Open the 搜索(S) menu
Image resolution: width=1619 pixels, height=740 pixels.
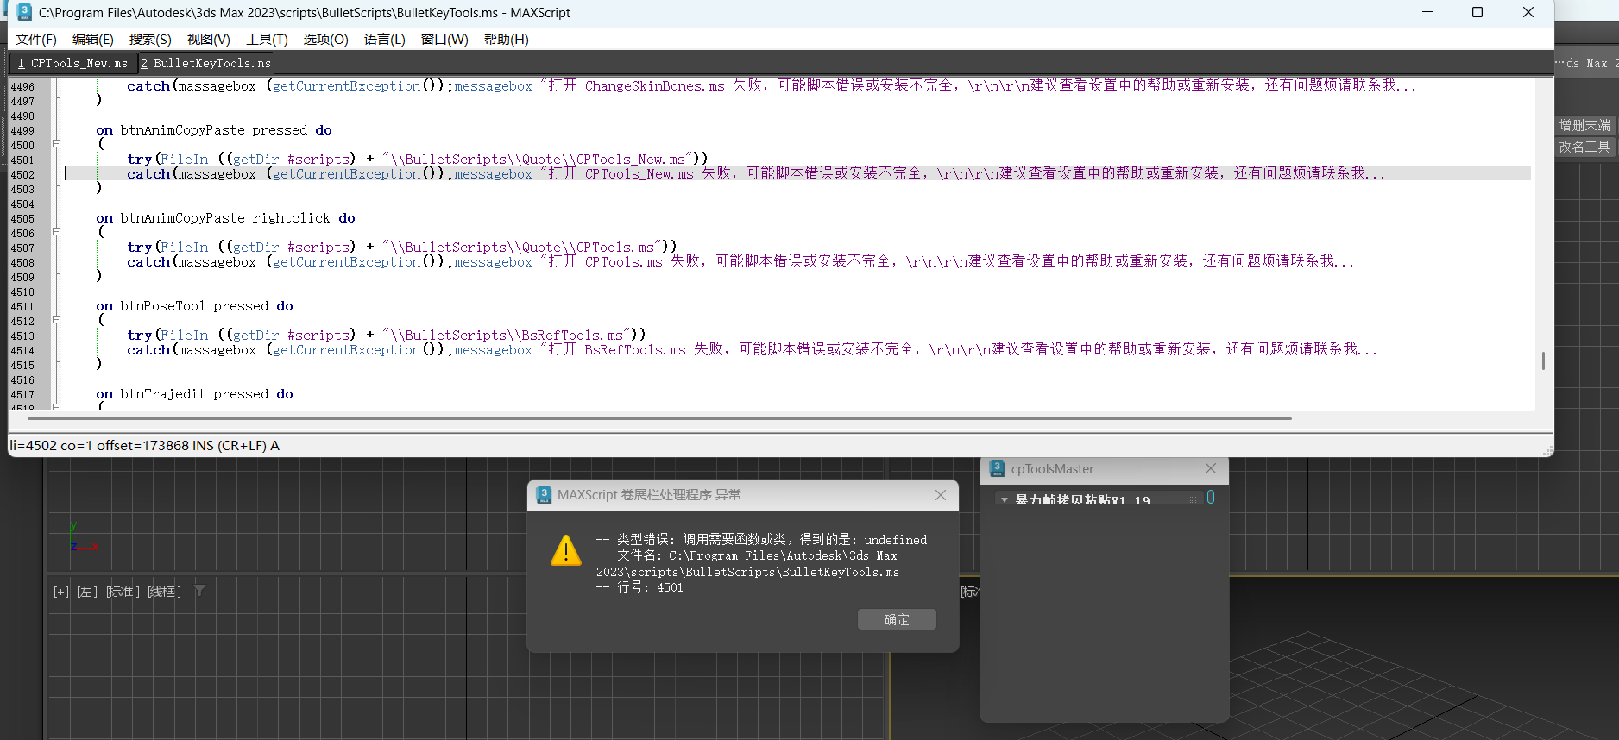pos(150,40)
